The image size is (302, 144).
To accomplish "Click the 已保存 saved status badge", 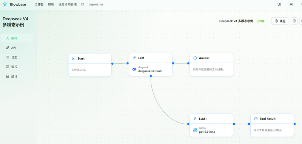I will tap(260, 21).
